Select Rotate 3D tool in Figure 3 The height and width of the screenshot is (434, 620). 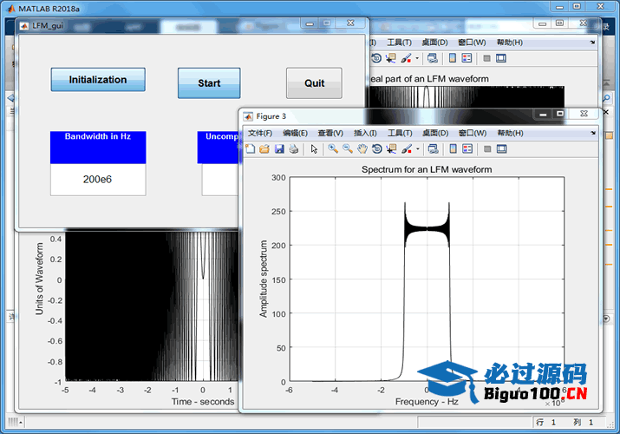tap(377, 148)
